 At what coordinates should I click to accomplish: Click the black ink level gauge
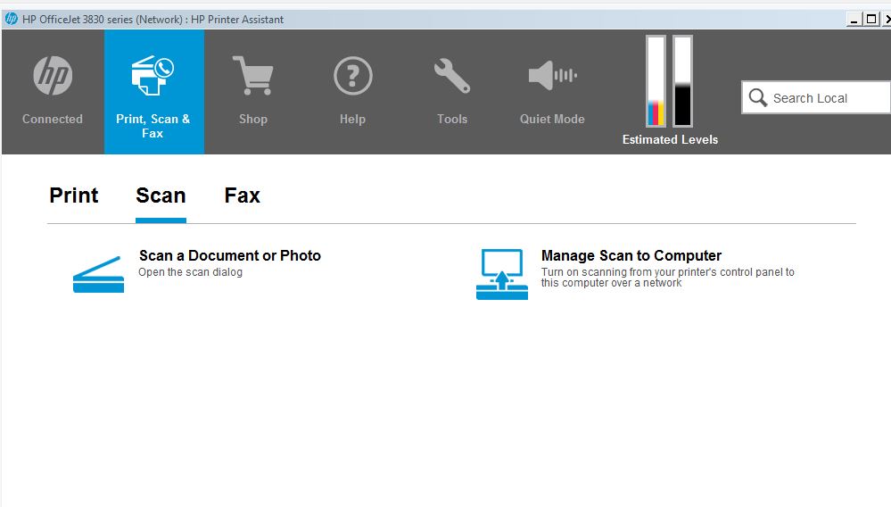[x=682, y=80]
